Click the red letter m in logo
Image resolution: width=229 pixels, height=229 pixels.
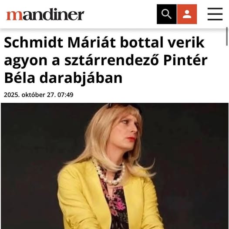14,15
